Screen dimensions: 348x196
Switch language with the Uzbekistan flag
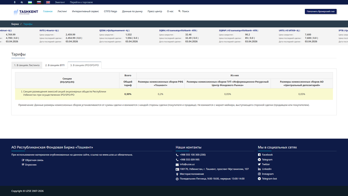[x=30, y=2]
